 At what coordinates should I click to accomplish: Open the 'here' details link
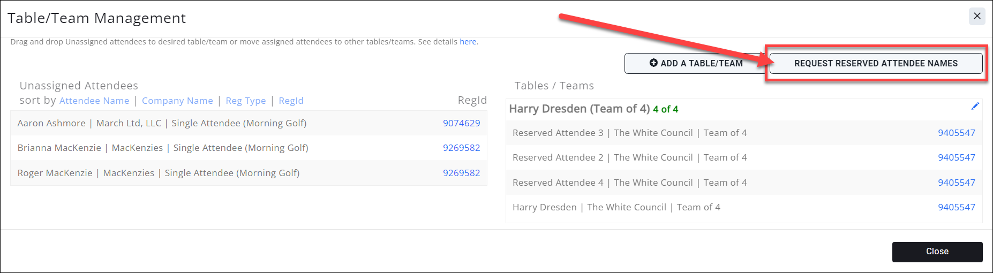[x=468, y=42]
